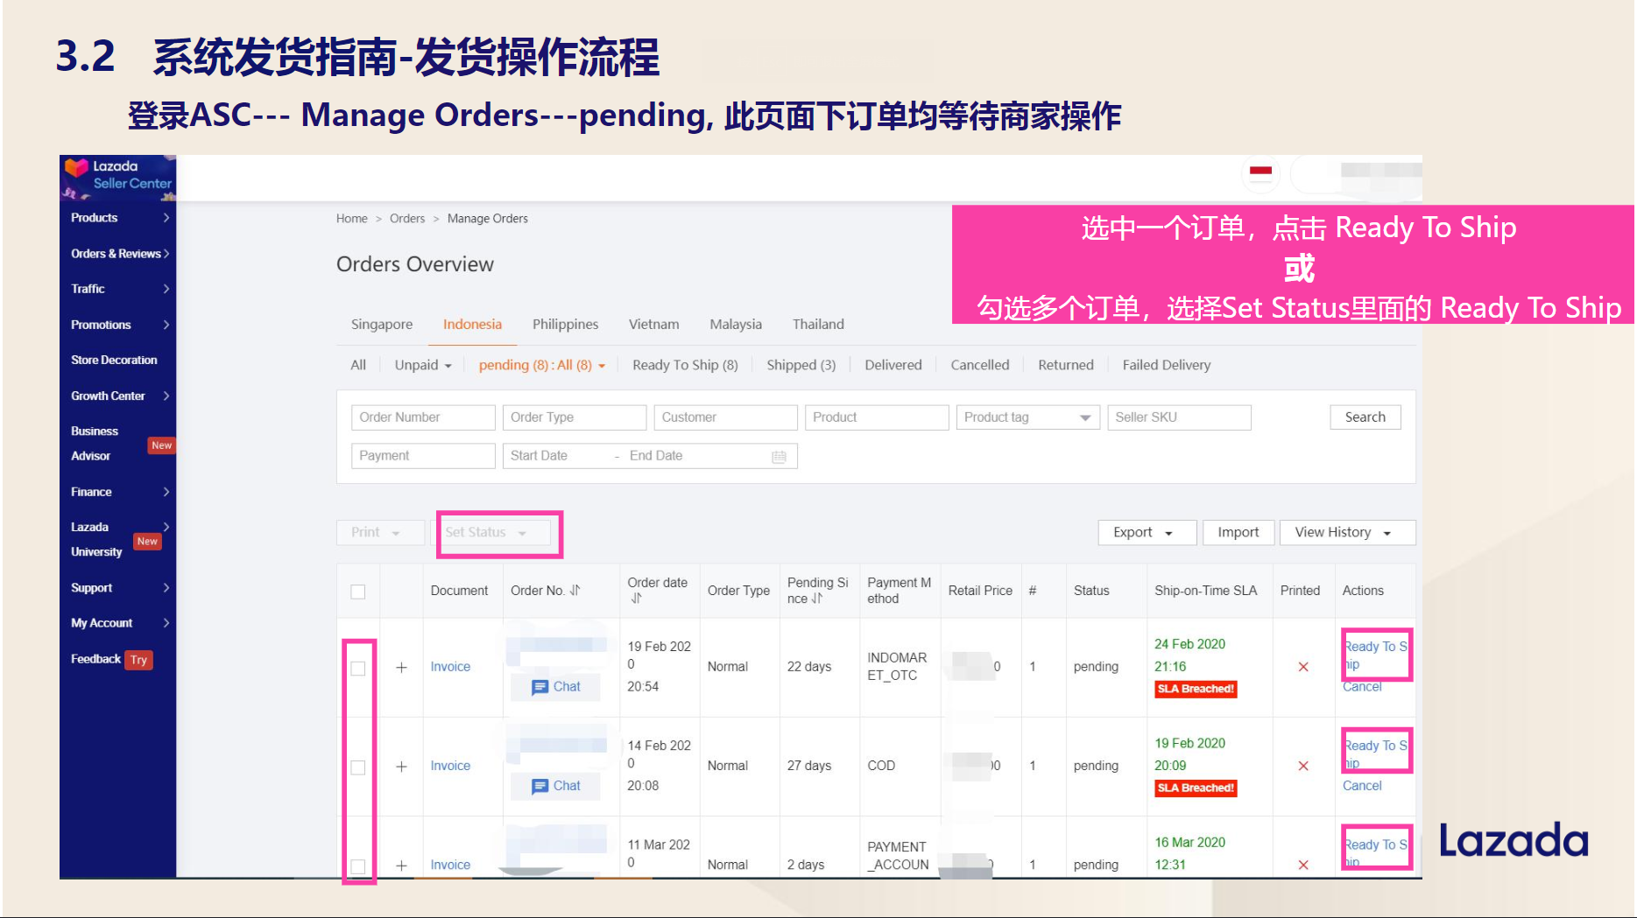
Task: Switch to the Vietnam country tab
Action: coord(653,324)
